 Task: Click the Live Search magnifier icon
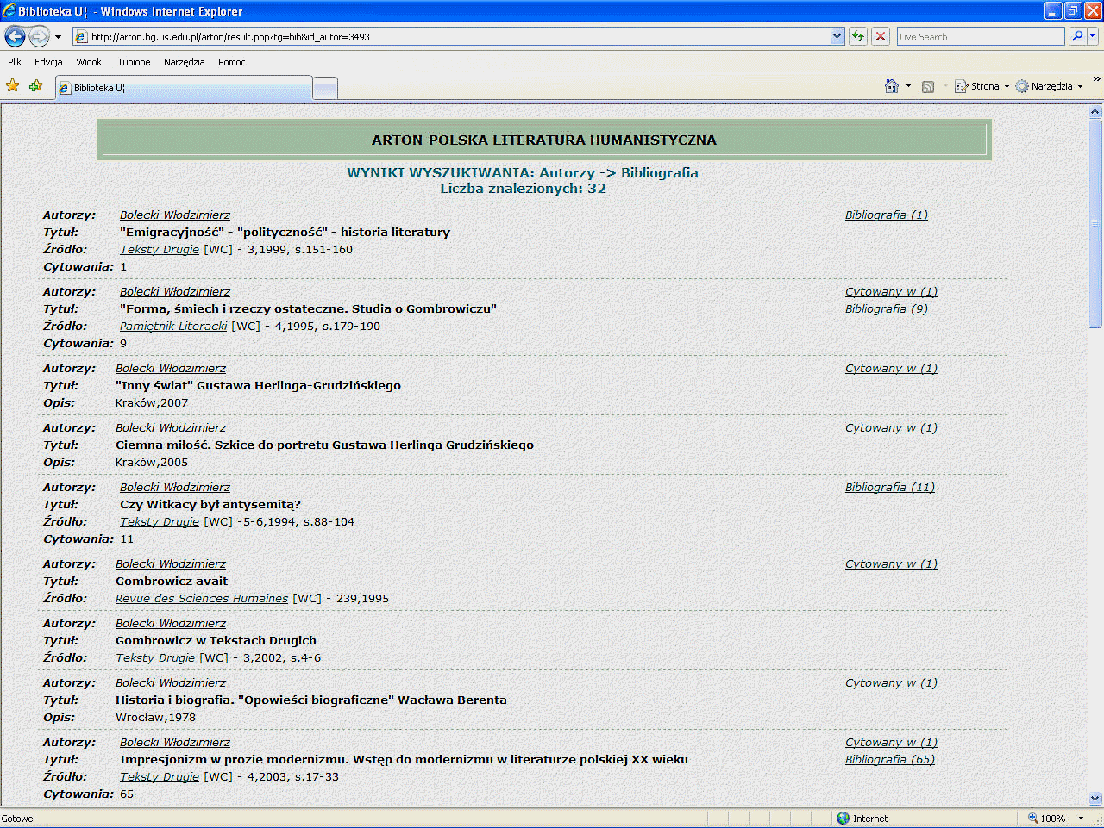pyautogui.click(x=1076, y=36)
